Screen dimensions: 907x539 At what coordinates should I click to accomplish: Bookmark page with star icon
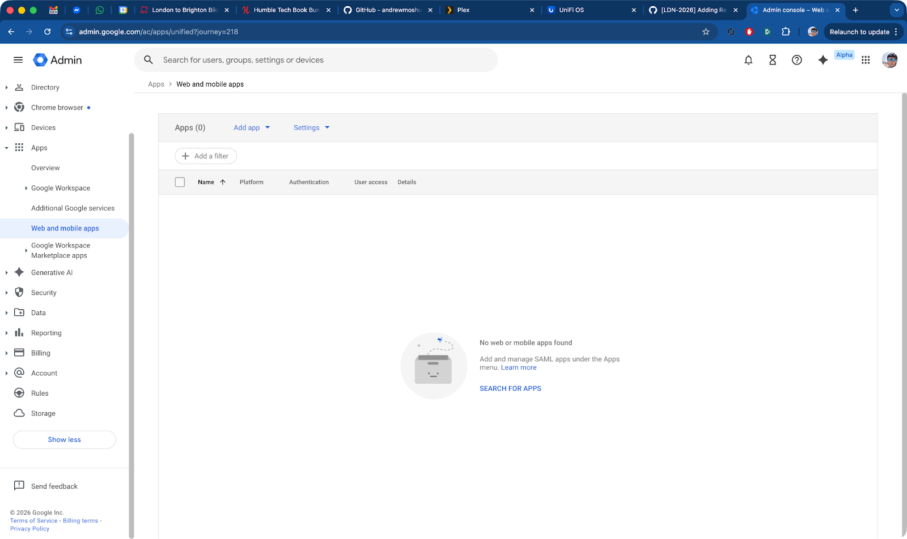pyautogui.click(x=706, y=32)
